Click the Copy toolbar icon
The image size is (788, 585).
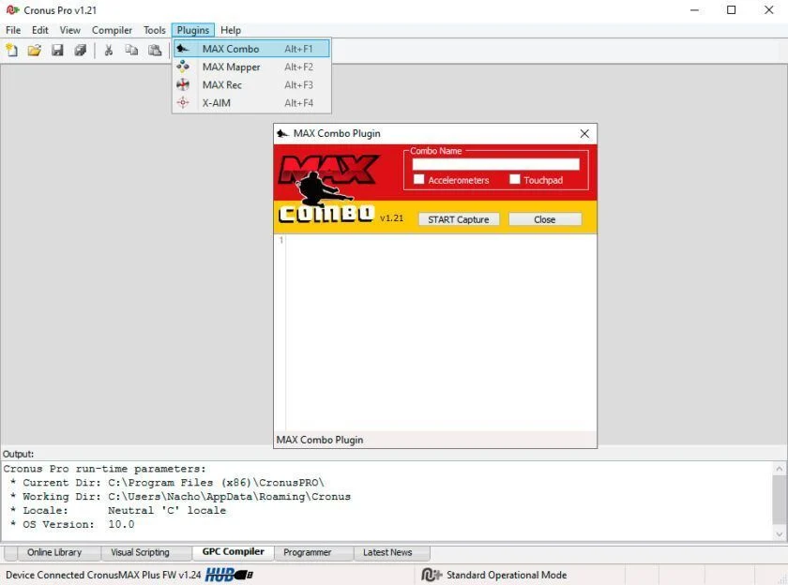pos(131,51)
